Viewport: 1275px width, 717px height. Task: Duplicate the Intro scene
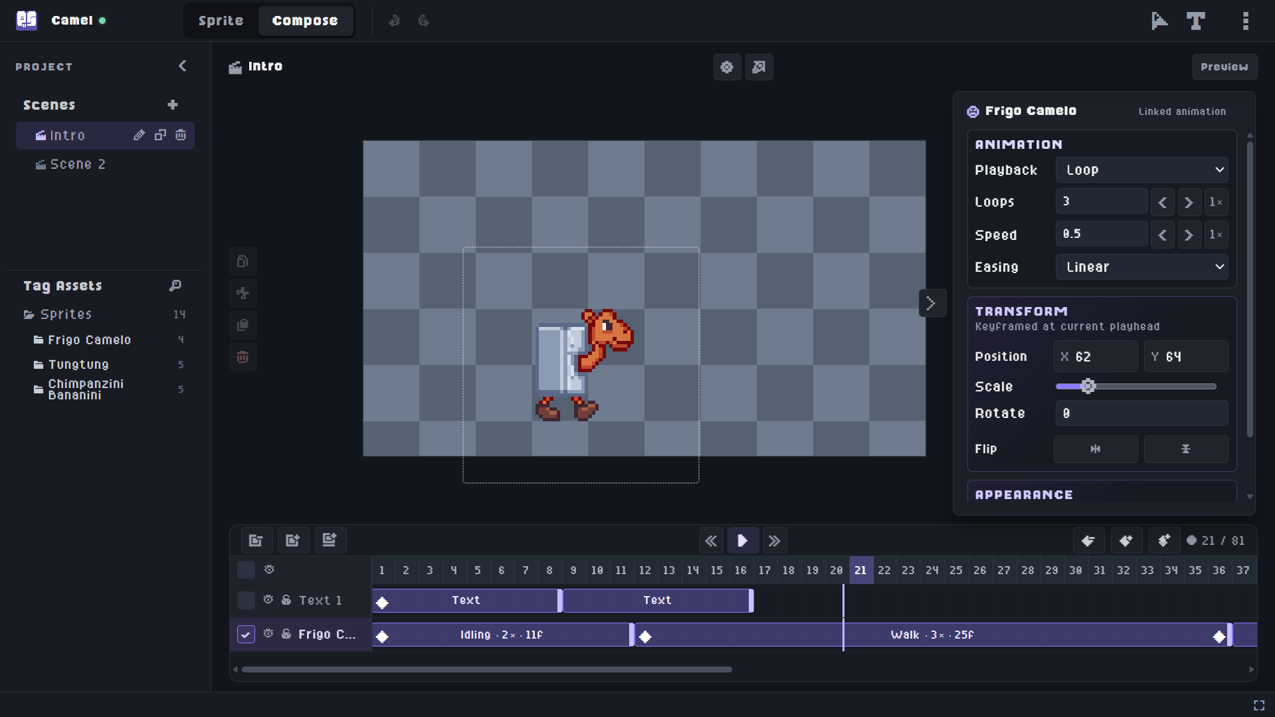click(160, 135)
